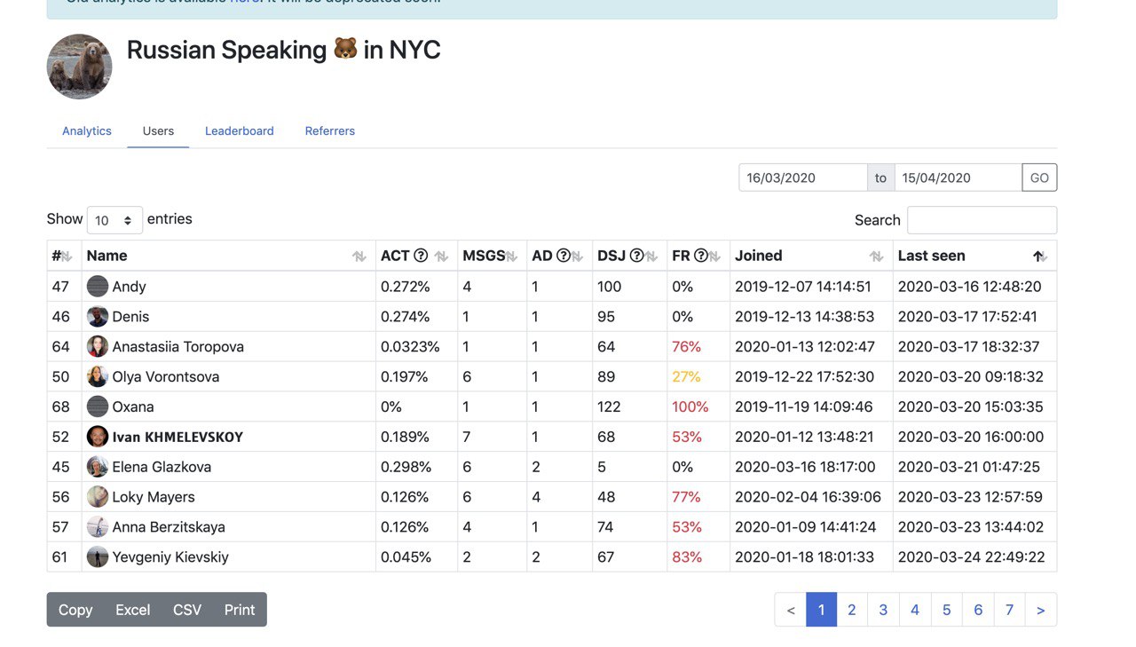Image resolution: width=1136 pixels, height=647 pixels.
Task: Sort by MSGS column arrows
Action: [x=511, y=256]
